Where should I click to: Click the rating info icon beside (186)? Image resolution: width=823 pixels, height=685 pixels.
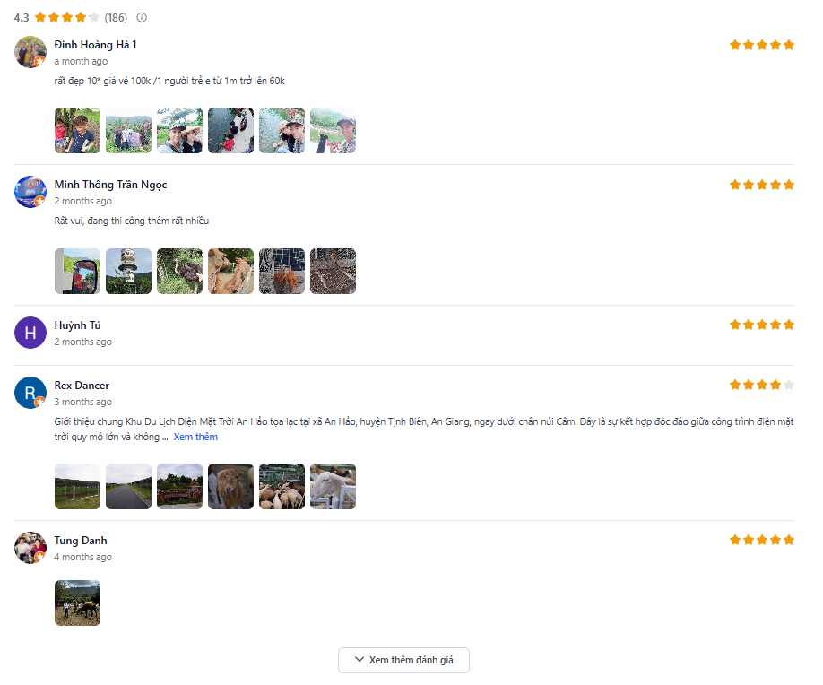(x=142, y=17)
